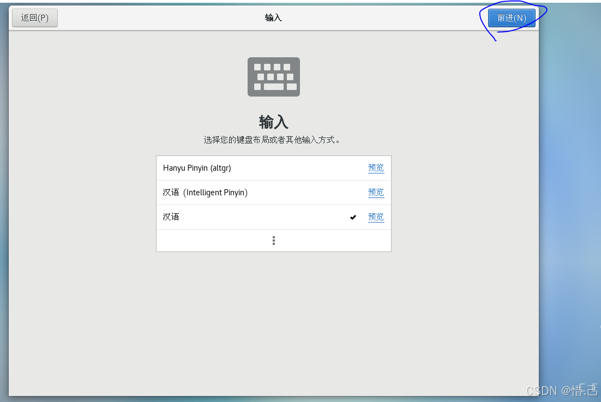Open 预览 for 汉语 (Intelligent Pinyin)
This screenshot has height=402, width=601.
click(x=376, y=193)
